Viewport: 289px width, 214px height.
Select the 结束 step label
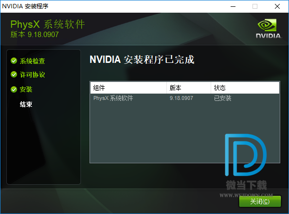(26, 104)
